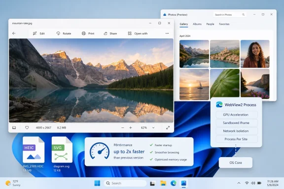The height and width of the screenshot is (189, 284).
Task: Zoom in with the plus button
Action: pyautogui.click(x=131, y=127)
